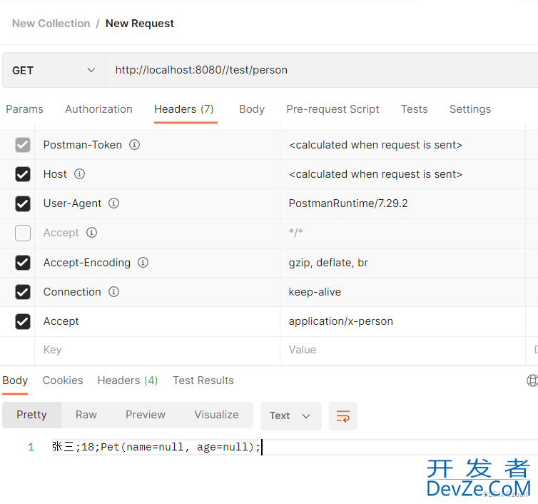Open the GET method dropdown

[54, 71]
